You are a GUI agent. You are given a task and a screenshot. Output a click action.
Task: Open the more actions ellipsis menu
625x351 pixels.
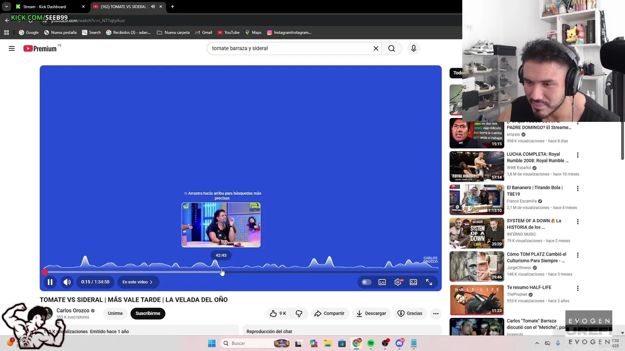(436, 313)
